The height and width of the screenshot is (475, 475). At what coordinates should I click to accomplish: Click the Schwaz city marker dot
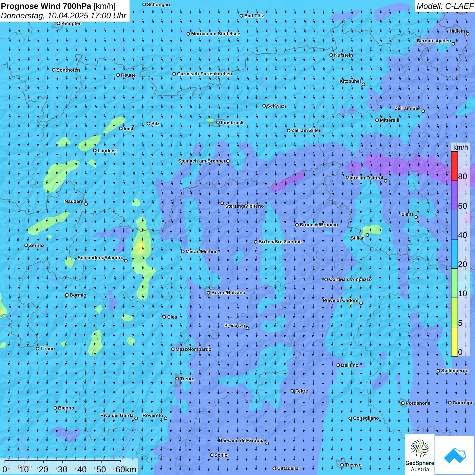(264, 106)
